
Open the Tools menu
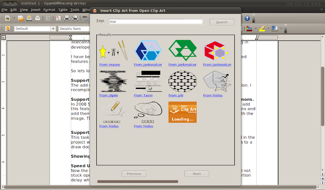[75, 10]
